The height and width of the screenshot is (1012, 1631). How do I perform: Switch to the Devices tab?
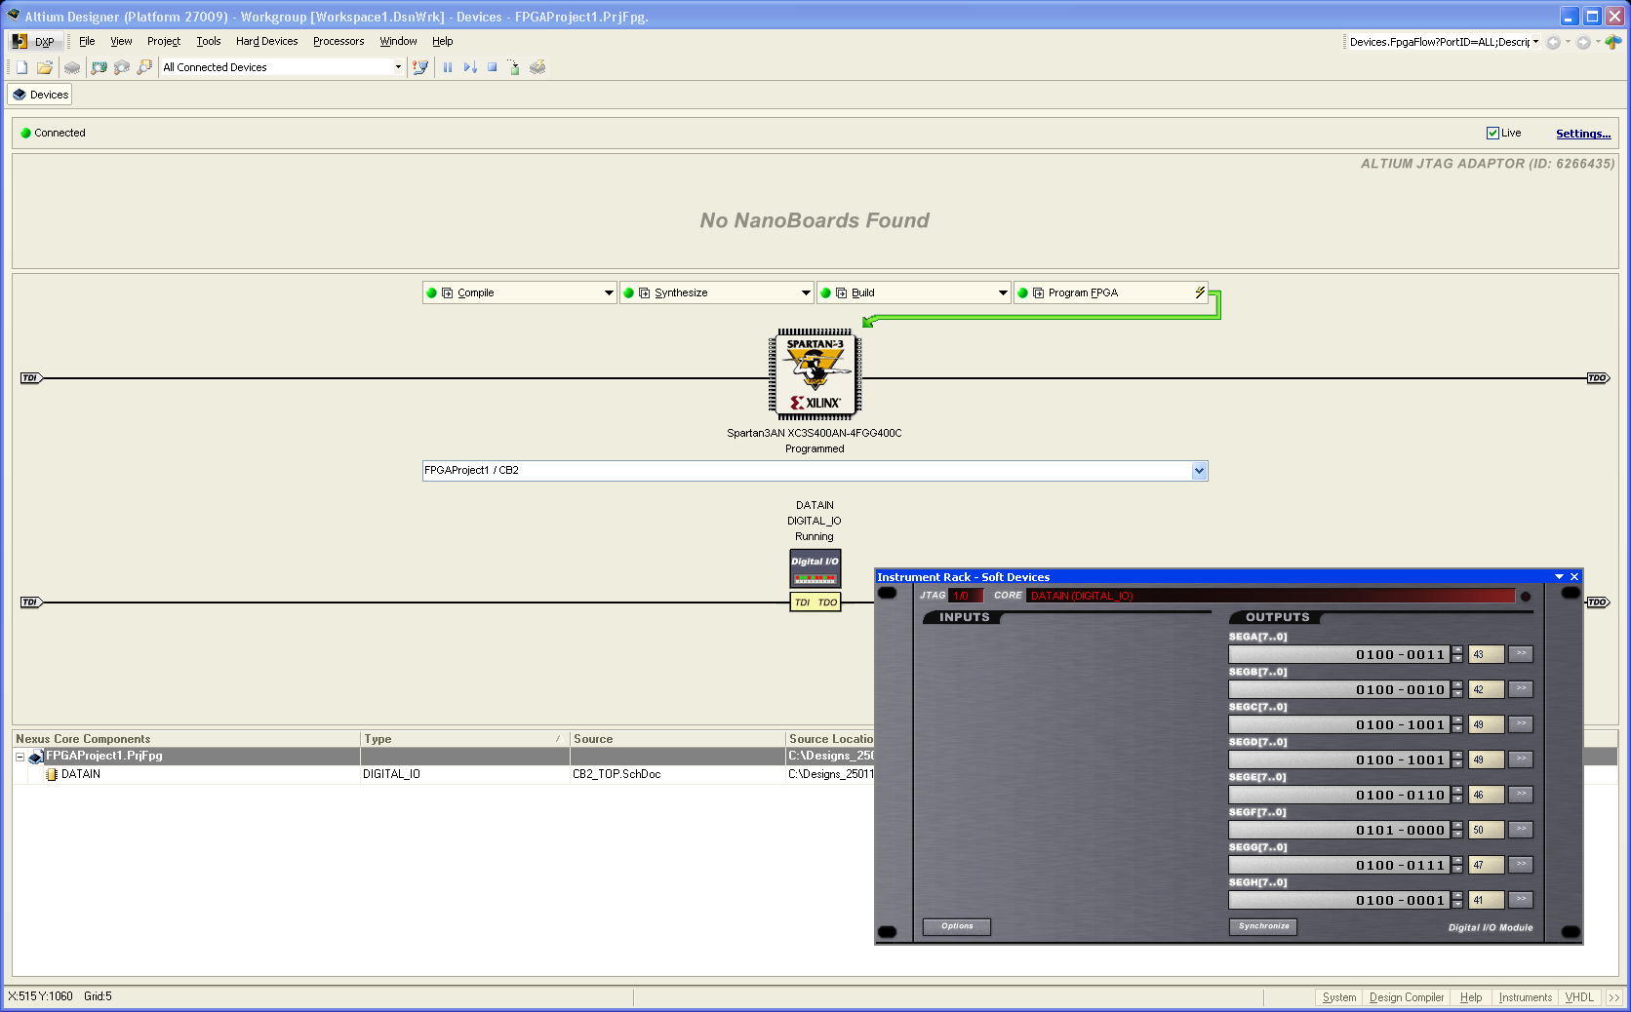pos(40,95)
